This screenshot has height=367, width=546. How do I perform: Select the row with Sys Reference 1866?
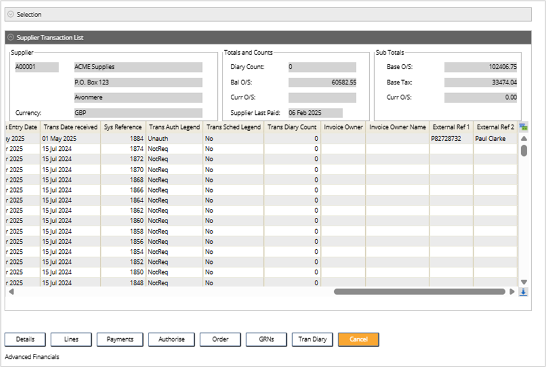261,190
